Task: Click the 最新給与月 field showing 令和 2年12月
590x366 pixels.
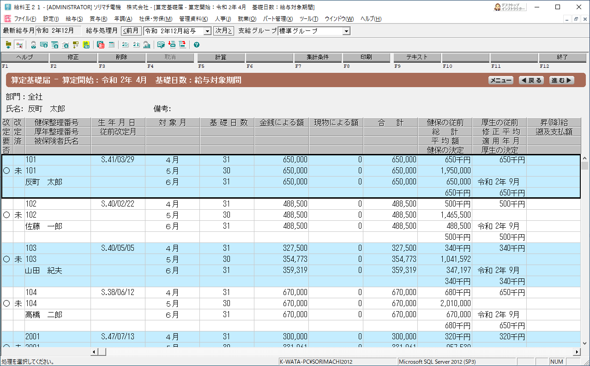Action: pyautogui.click(x=58, y=31)
